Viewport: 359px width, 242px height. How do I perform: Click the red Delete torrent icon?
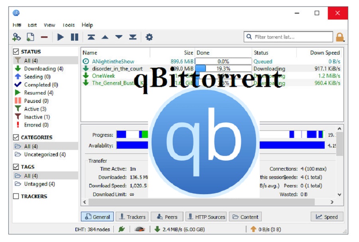(44, 37)
